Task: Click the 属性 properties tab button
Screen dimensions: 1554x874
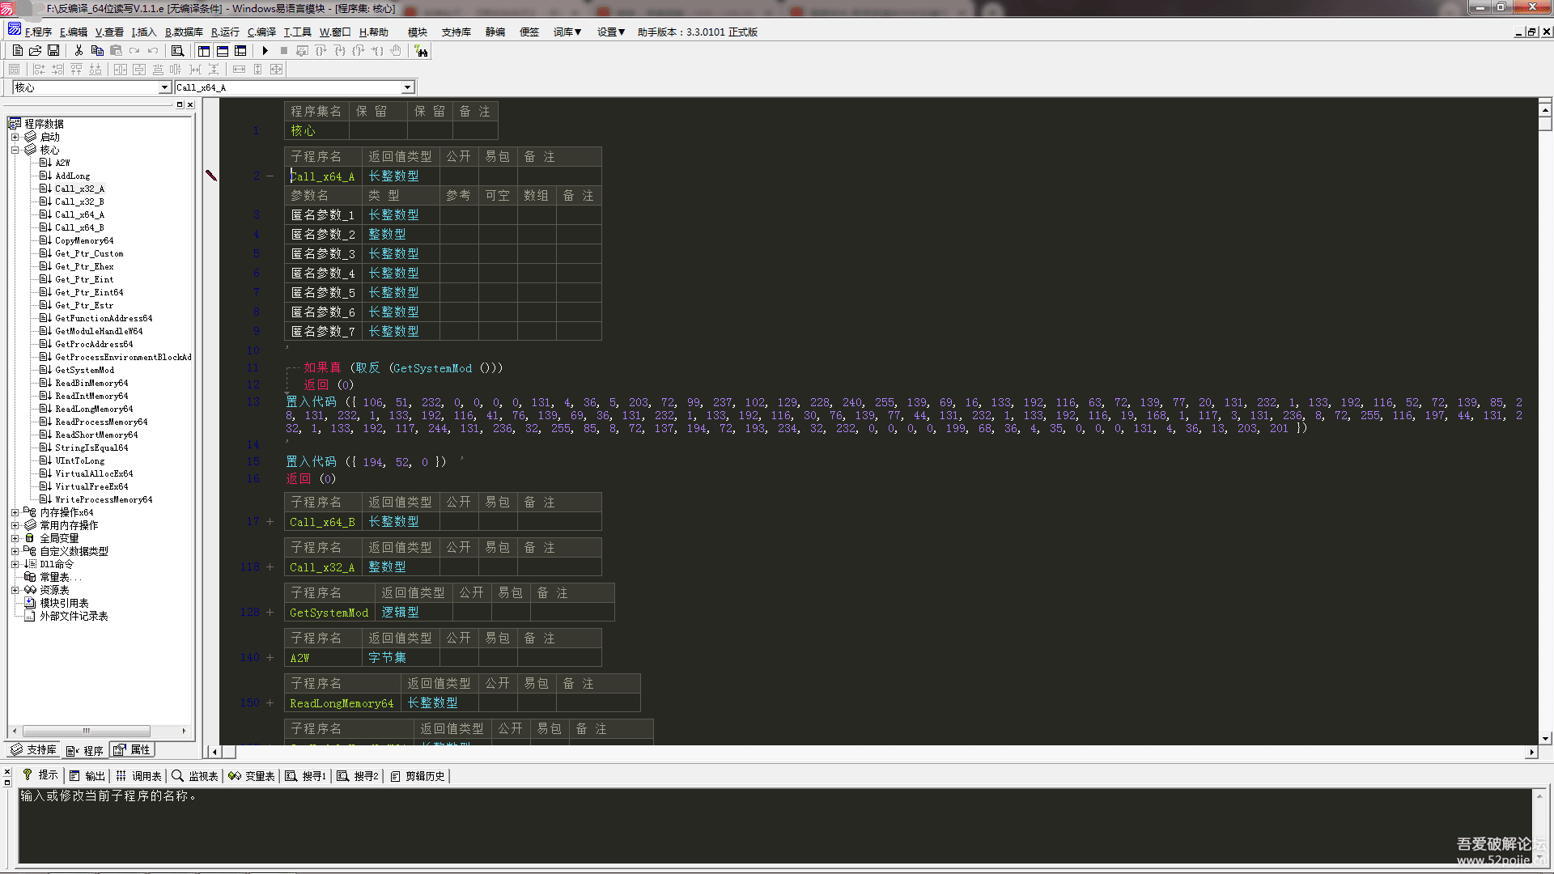Action: (x=134, y=749)
